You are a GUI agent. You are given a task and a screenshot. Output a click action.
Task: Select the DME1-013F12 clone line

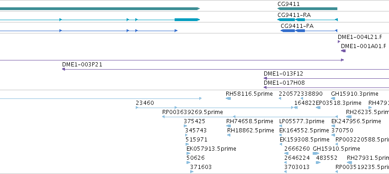click(326, 78)
